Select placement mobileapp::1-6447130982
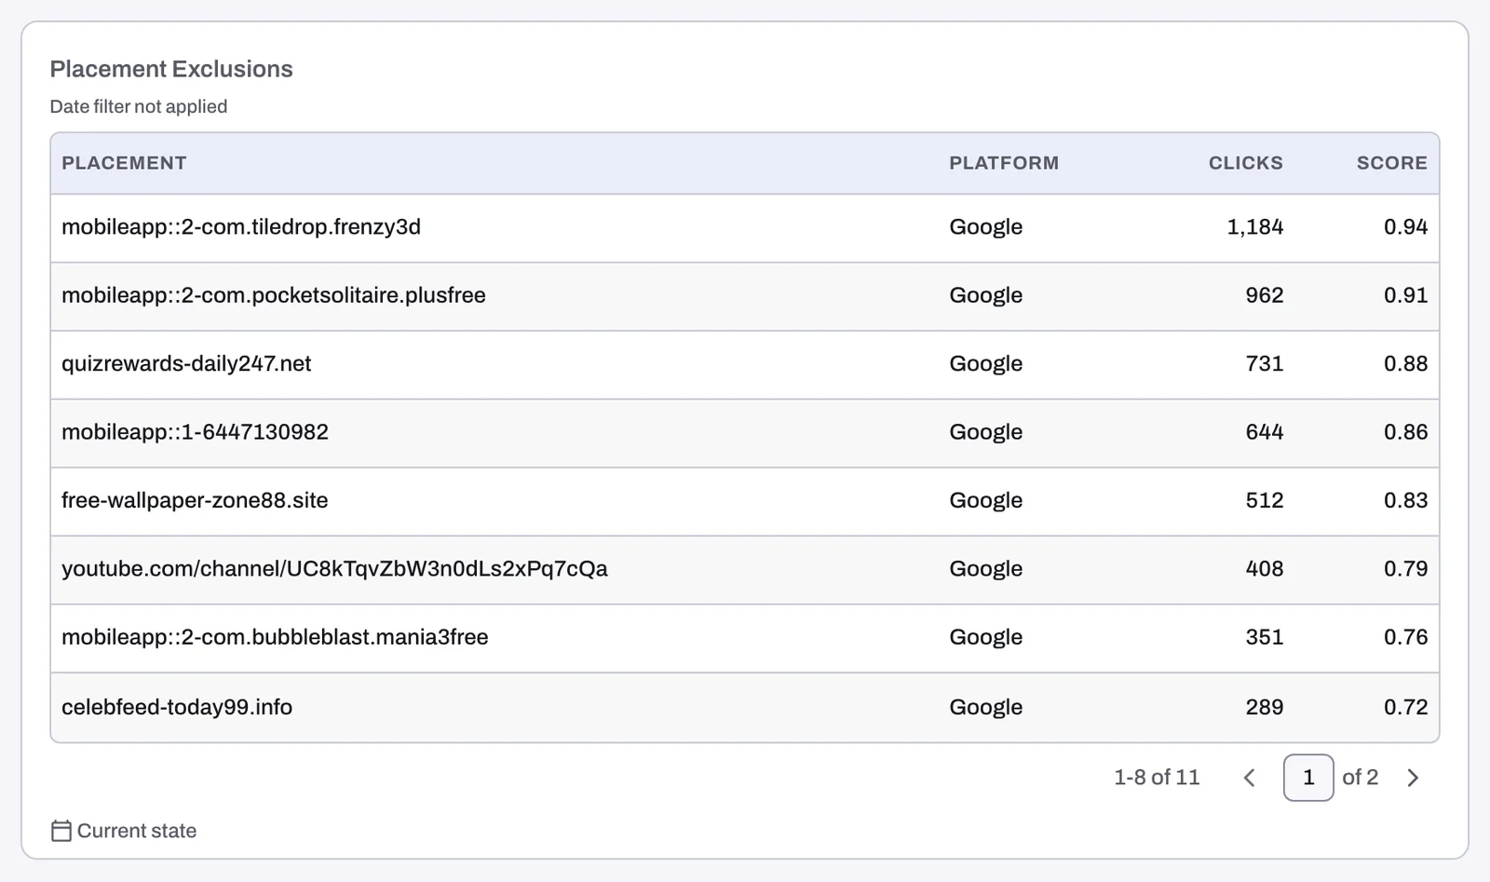 pyautogui.click(x=195, y=432)
